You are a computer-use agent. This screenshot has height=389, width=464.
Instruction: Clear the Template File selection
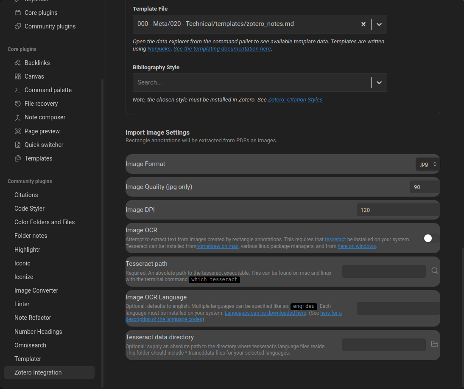(363, 24)
